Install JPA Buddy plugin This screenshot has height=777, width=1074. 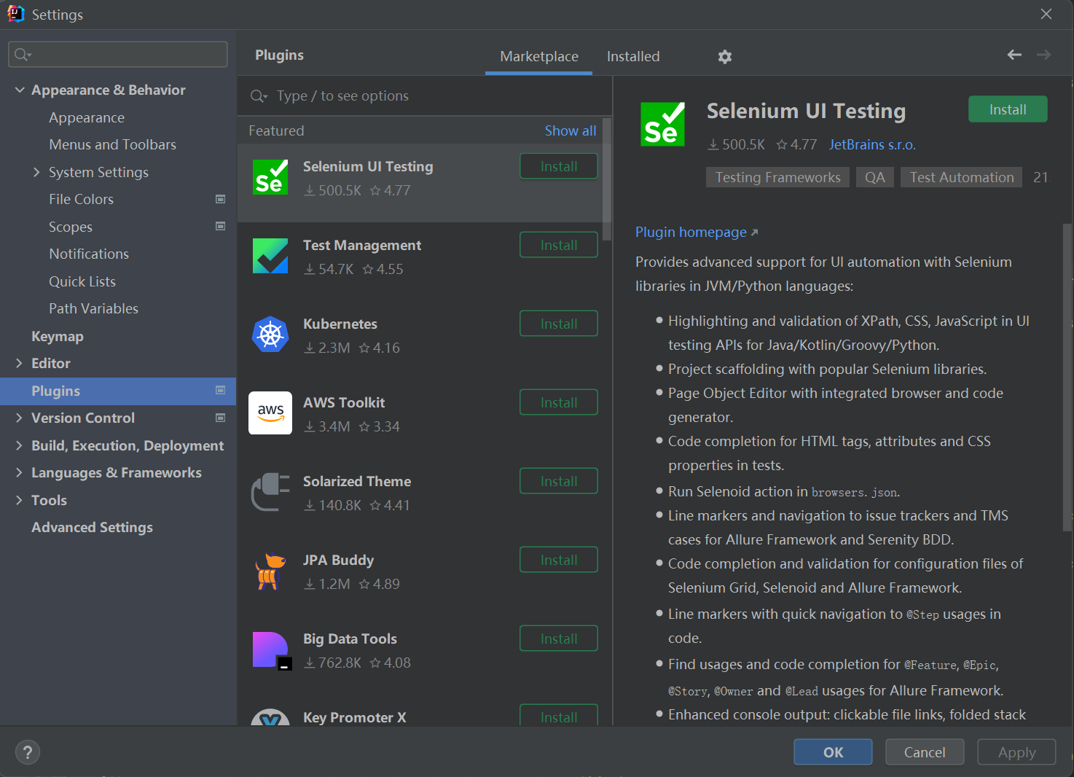(559, 560)
